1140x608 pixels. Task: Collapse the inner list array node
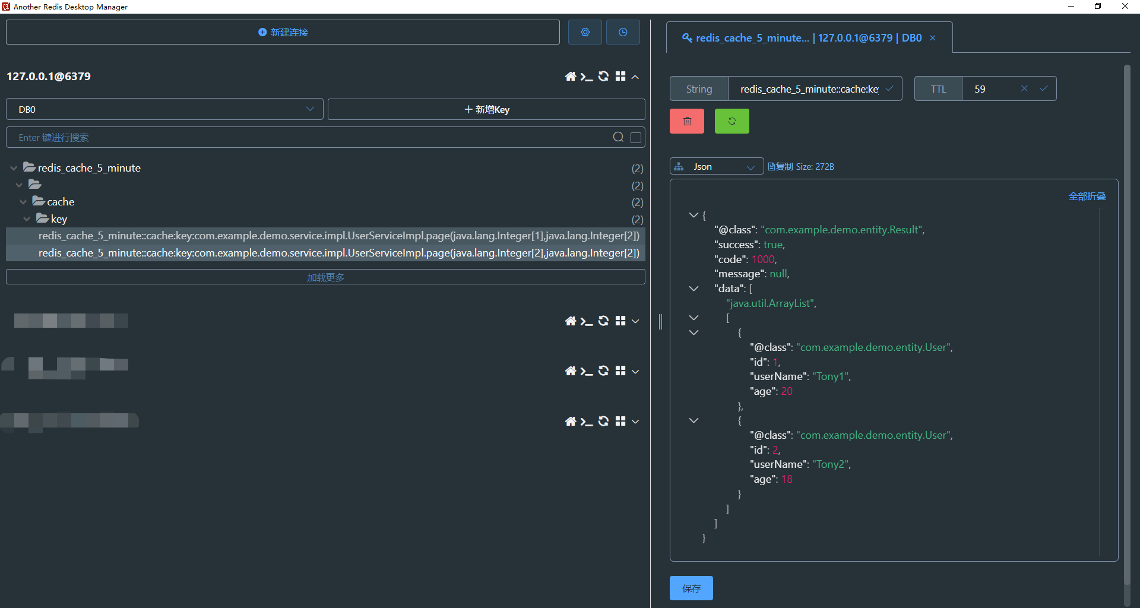tap(693, 318)
